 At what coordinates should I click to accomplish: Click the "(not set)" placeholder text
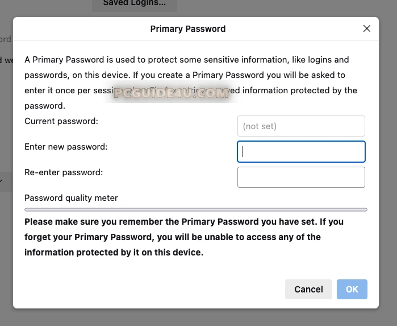260,126
